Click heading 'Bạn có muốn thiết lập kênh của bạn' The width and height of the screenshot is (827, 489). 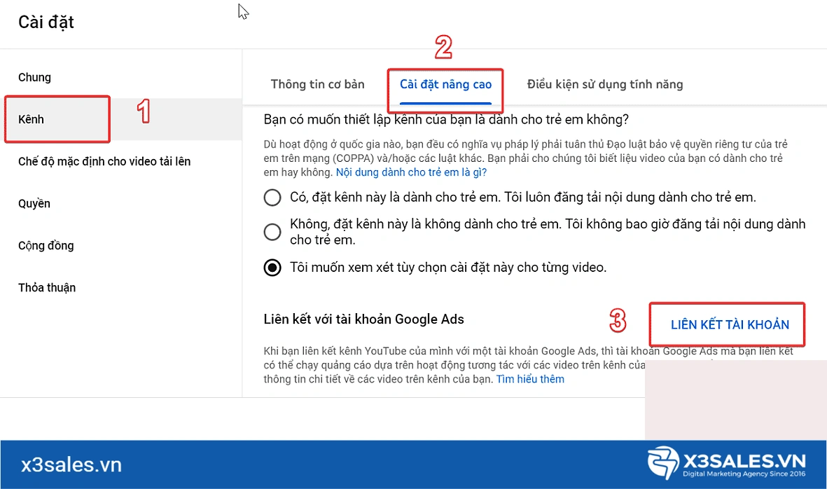(446, 120)
